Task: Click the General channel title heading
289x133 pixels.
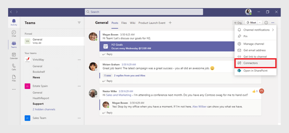Action: click(102, 23)
